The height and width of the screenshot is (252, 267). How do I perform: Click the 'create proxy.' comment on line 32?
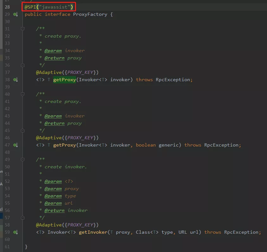[x=63, y=36]
